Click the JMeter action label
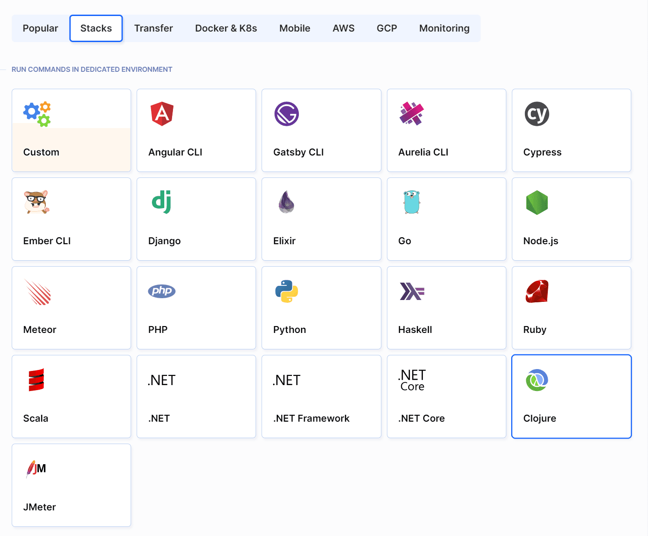The height and width of the screenshot is (536, 648). coord(39,507)
